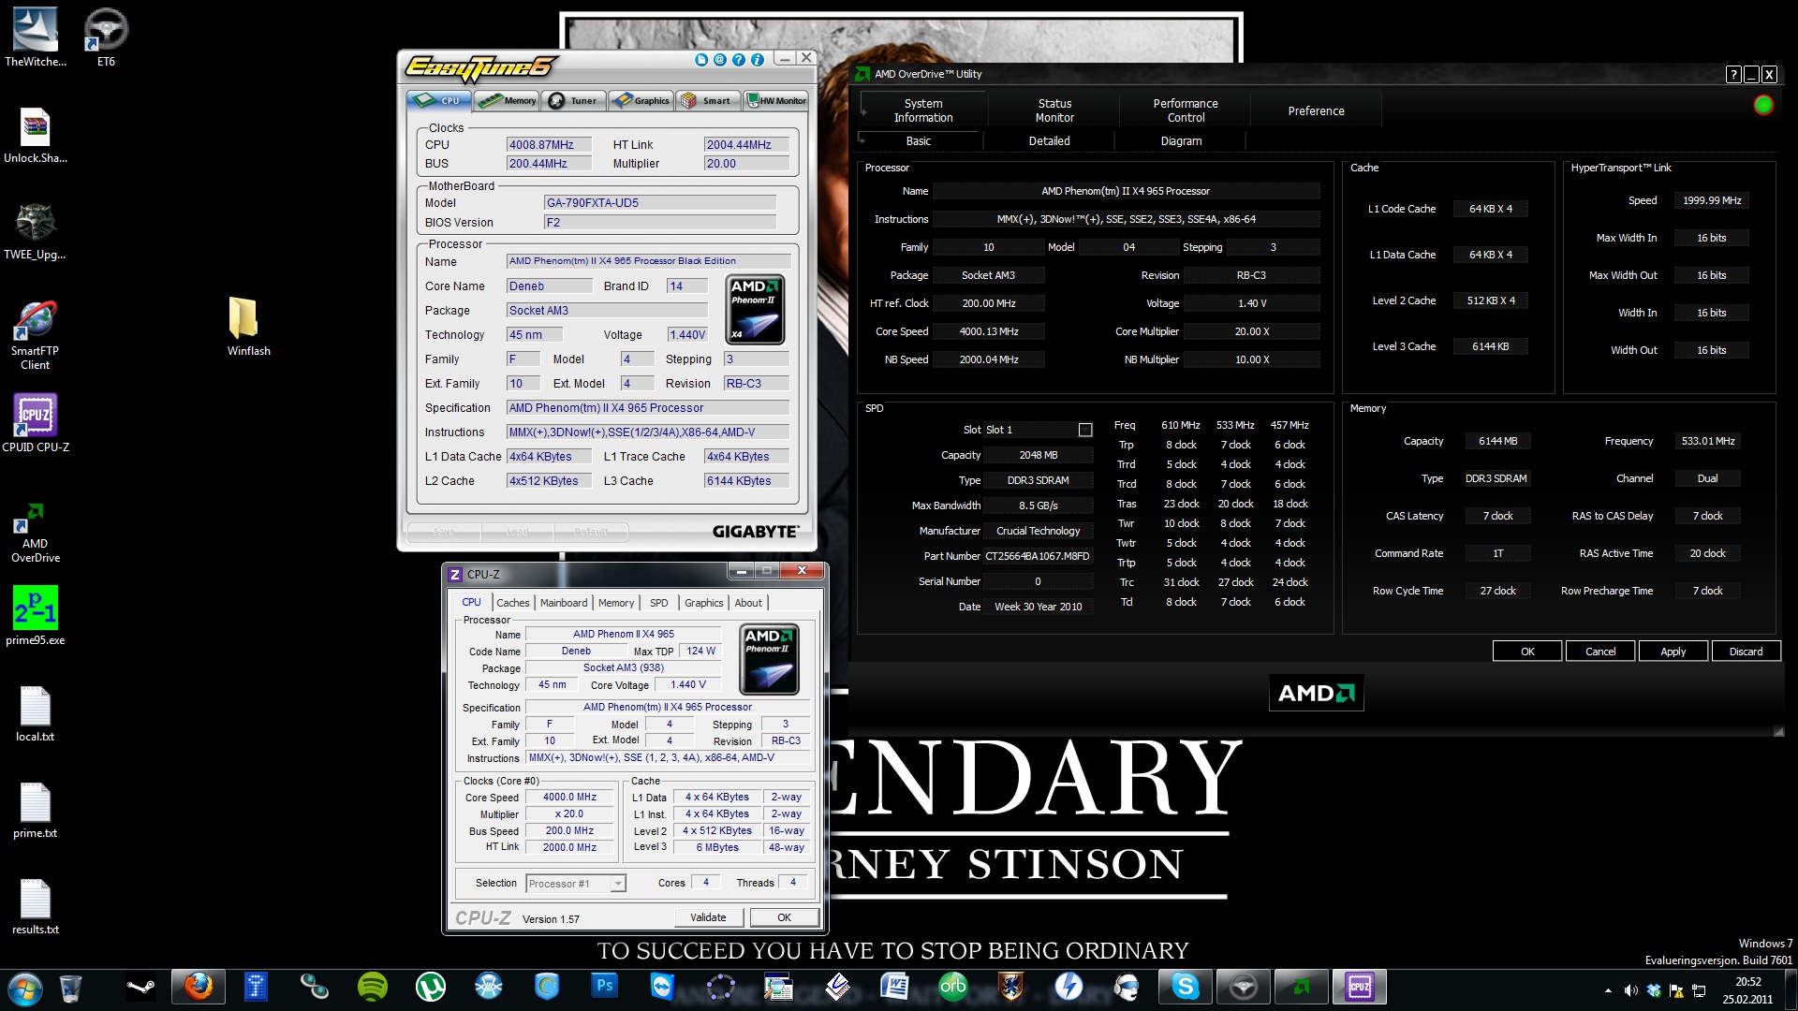Screen dimensions: 1798x1011
Task: Open Microsoft Word from taskbar
Action: (x=894, y=987)
